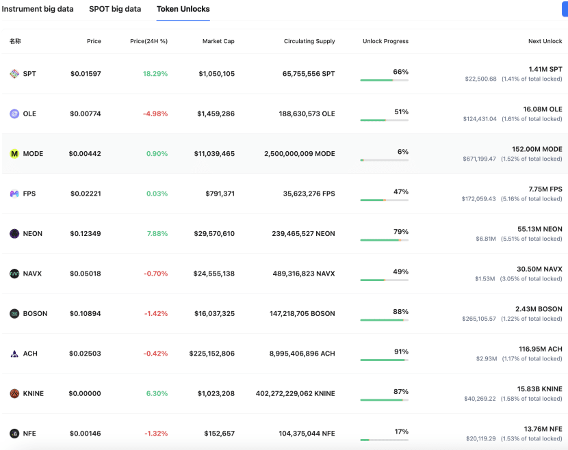Screen dimensions: 568x450
Task: Select the Token Unlocks tab
Action: pos(183,10)
